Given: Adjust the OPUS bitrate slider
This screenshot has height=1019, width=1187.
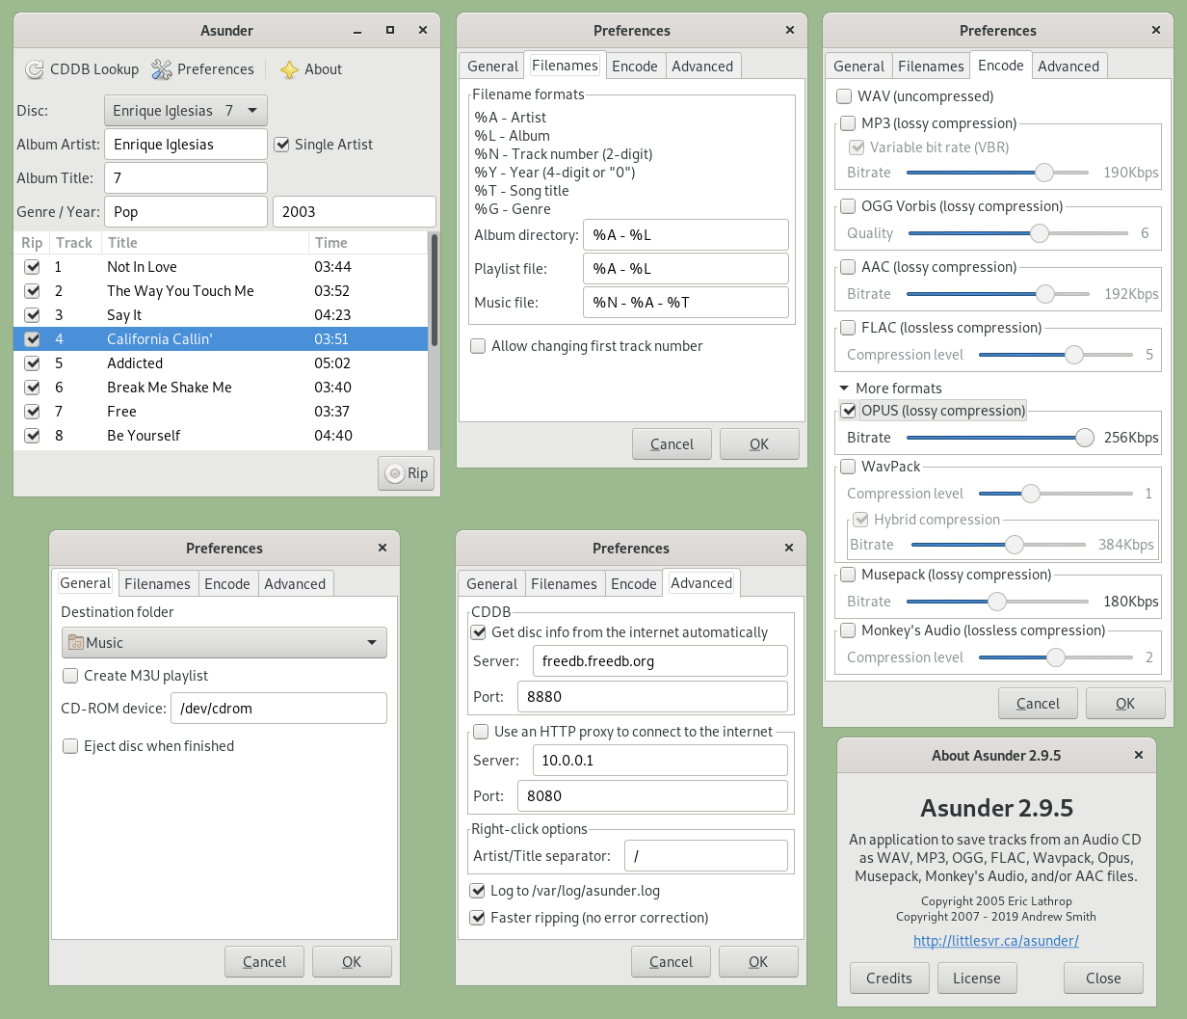Looking at the screenshot, I should click(1084, 438).
